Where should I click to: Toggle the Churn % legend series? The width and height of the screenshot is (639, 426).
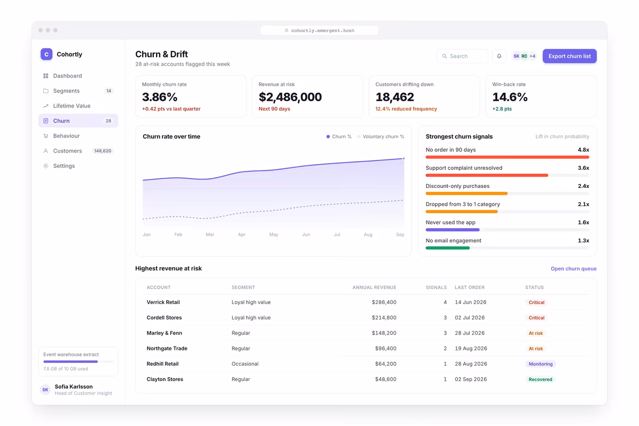(x=339, y=137)
